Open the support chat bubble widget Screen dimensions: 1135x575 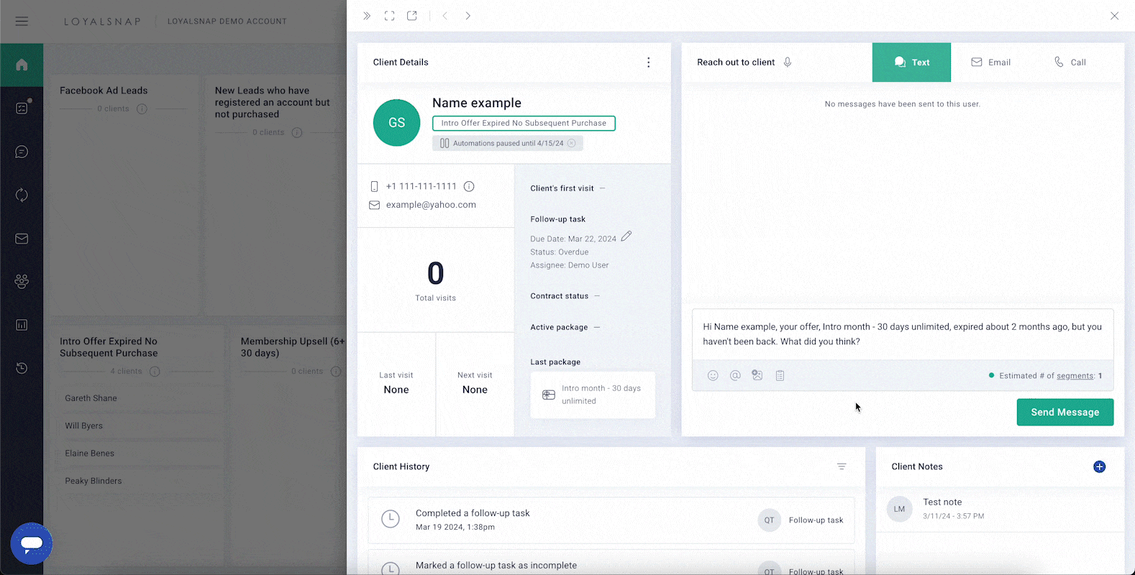tap(32, 543)
